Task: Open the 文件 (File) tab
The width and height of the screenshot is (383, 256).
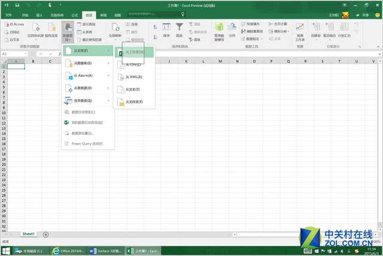Action: [8, 15]
